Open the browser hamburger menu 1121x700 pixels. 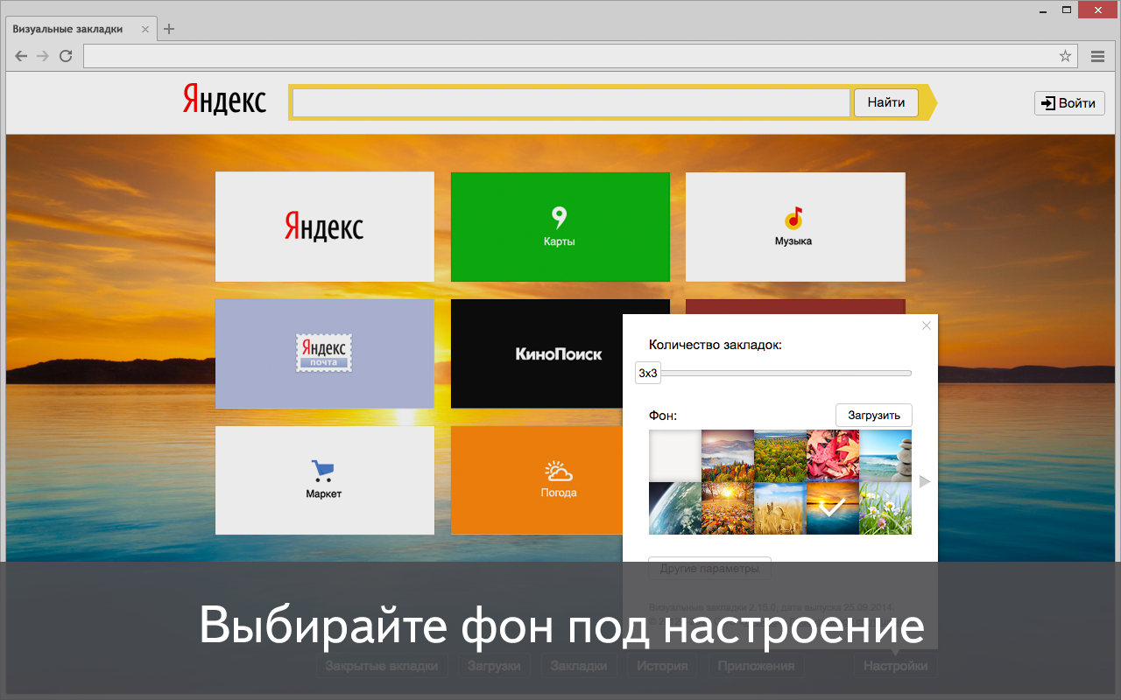(1097, 55)
